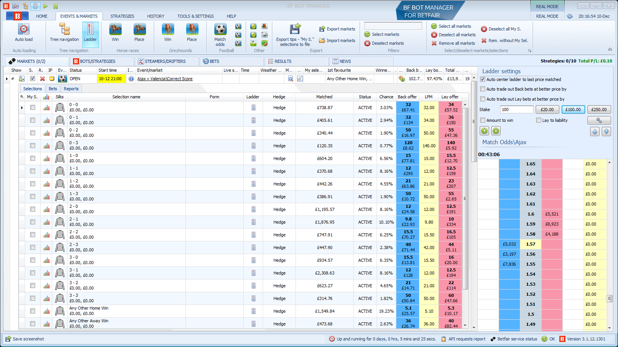The height and width of the screenshot is (347, 618).
Task: Check the Amount to win option
Action: coord(482,120)
